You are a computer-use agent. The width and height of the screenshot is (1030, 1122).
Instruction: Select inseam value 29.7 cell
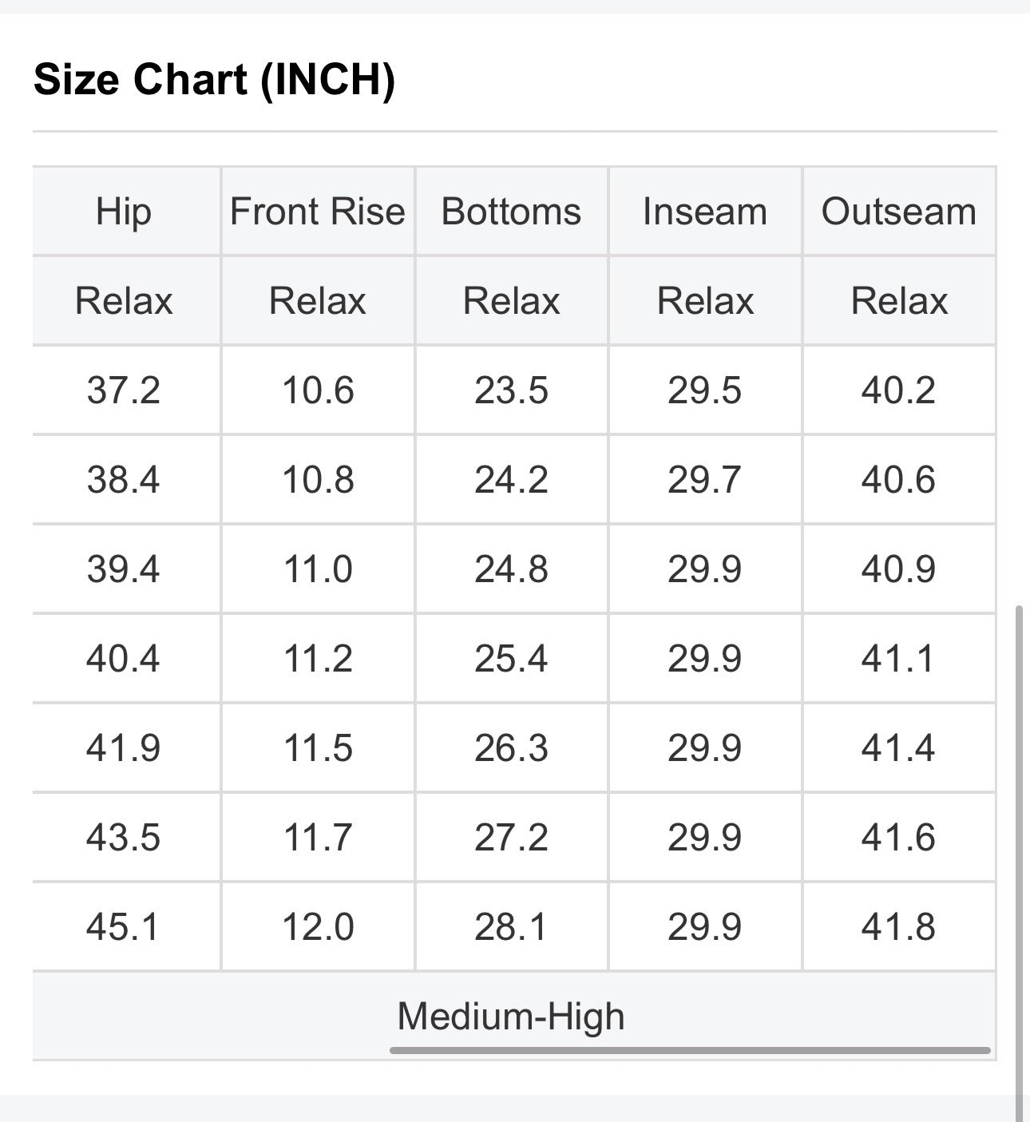(x=705, y=480)
